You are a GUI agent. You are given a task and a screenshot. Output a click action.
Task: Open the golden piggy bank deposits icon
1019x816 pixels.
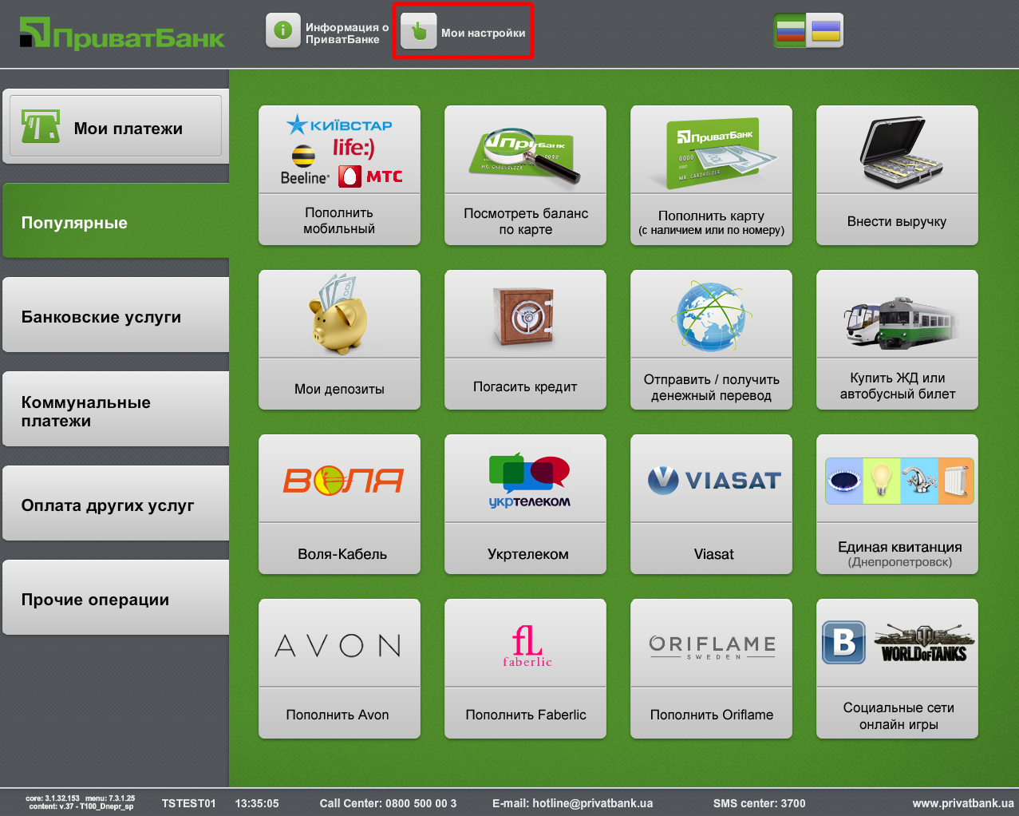click(339, 315)
